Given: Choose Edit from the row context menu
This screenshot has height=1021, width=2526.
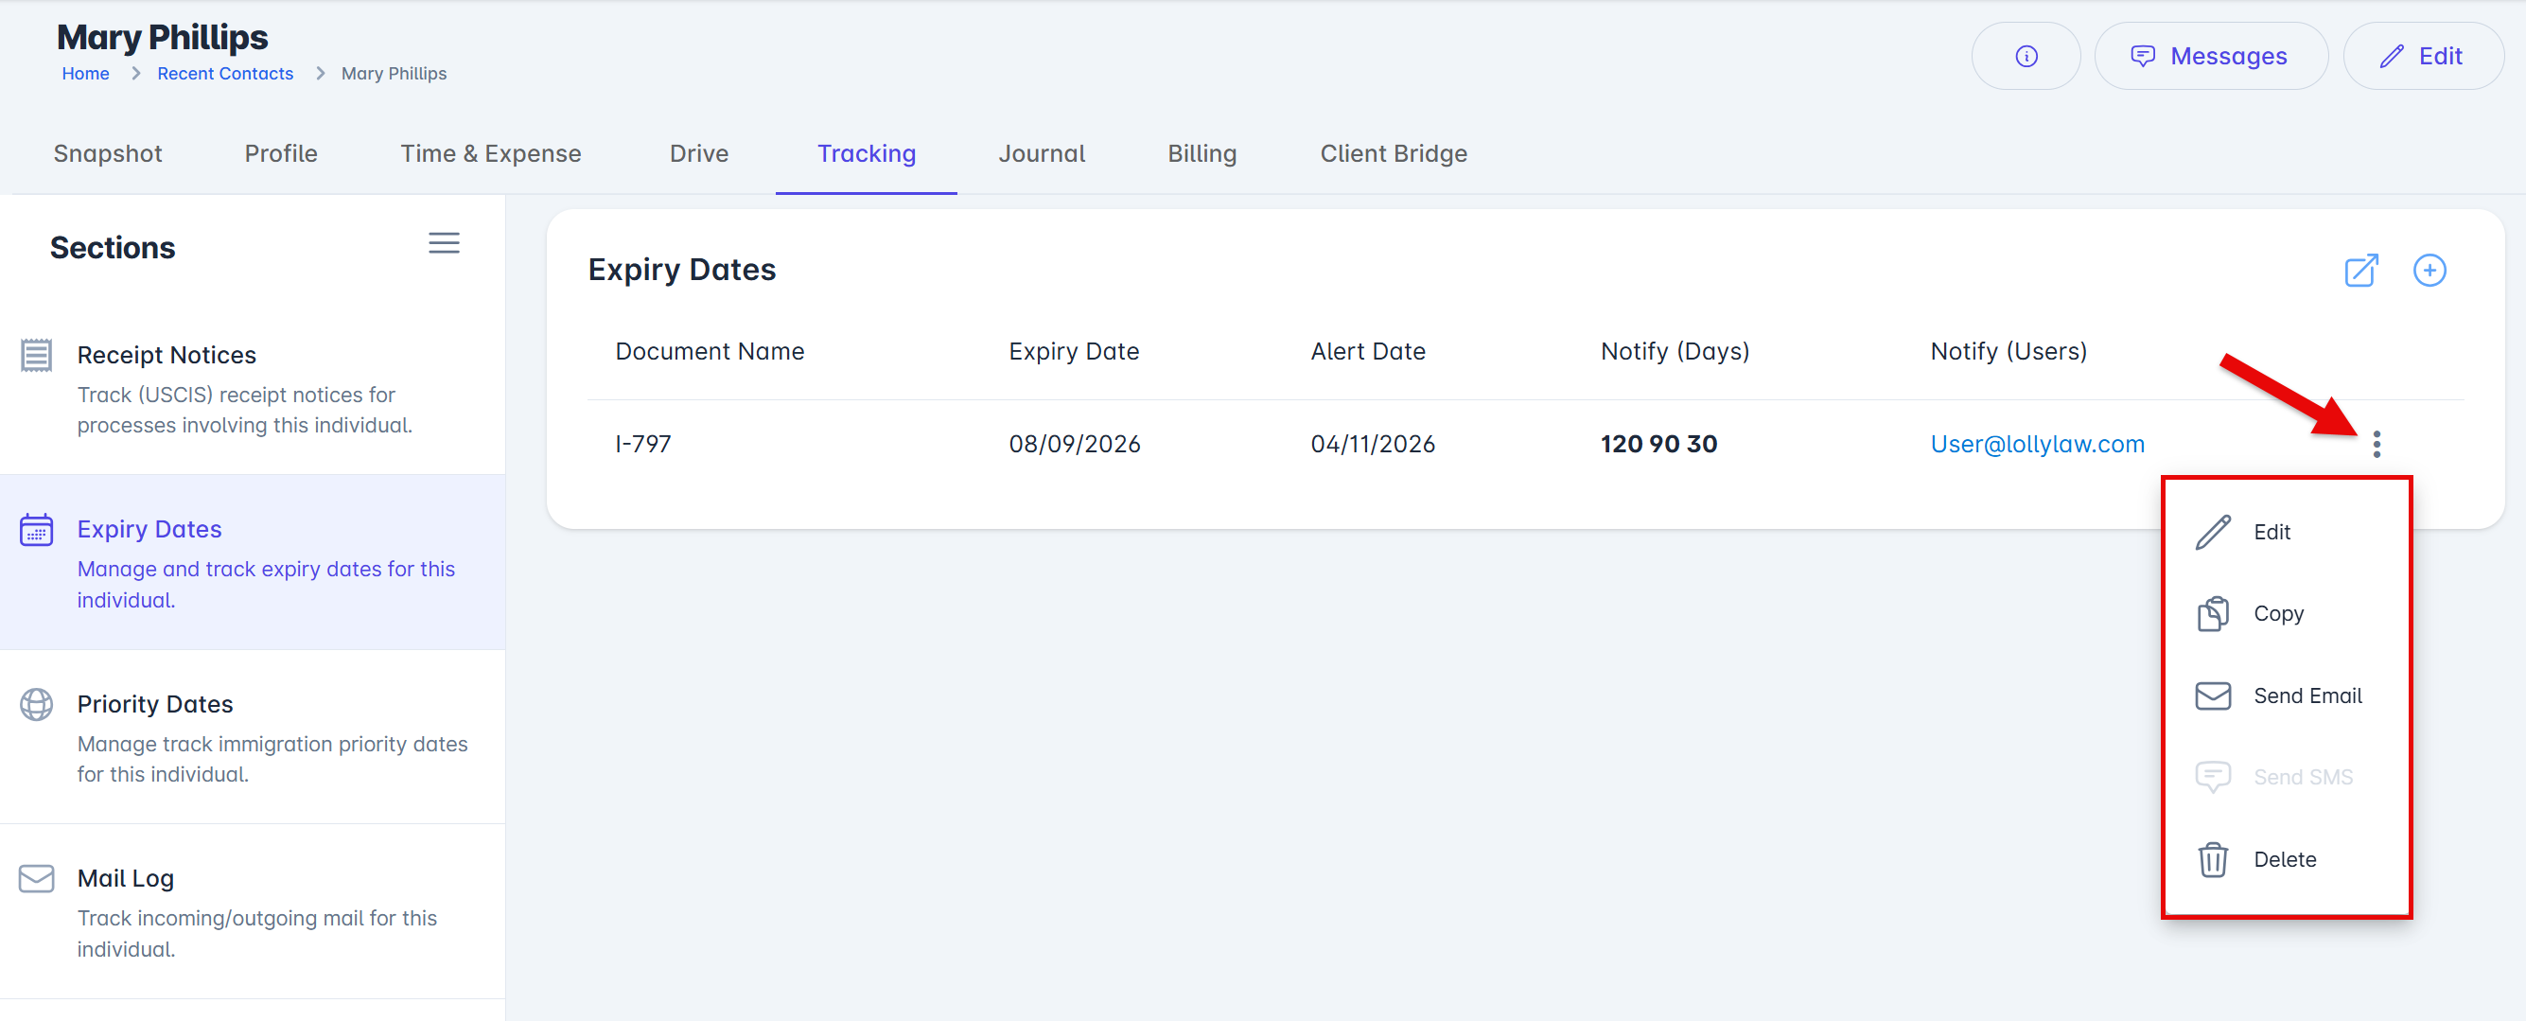Looking at the screenshot, I should click(2272, 532).
